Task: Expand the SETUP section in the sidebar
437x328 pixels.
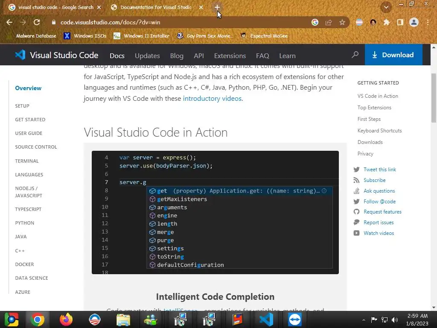Action: pos(22,106)
